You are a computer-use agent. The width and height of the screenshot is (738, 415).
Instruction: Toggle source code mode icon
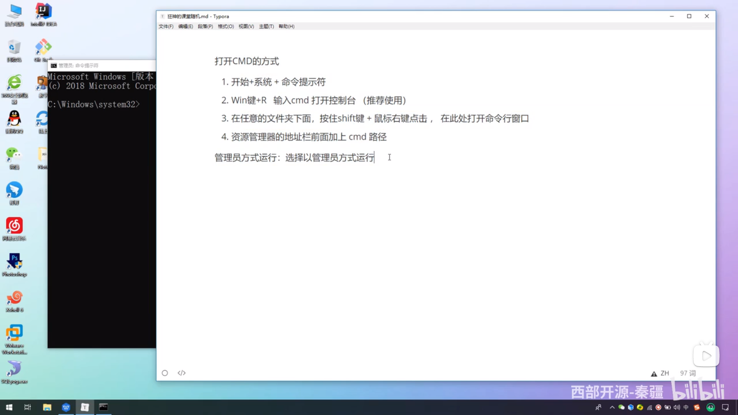(x=181, y=373)
